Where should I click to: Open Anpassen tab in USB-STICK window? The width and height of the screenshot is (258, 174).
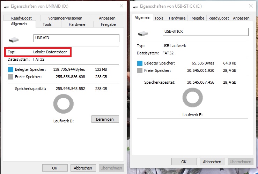[x=241, y=18]
